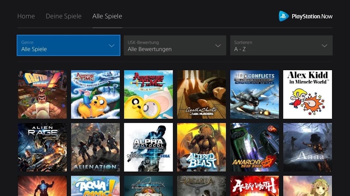Open the Alienation game tile
The width and height of the screenshot is (350, 196).
click(95, 147)
